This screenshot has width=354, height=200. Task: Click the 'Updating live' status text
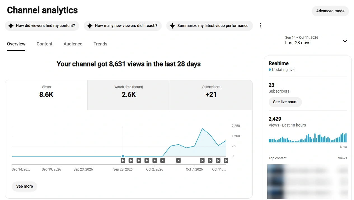283,70
